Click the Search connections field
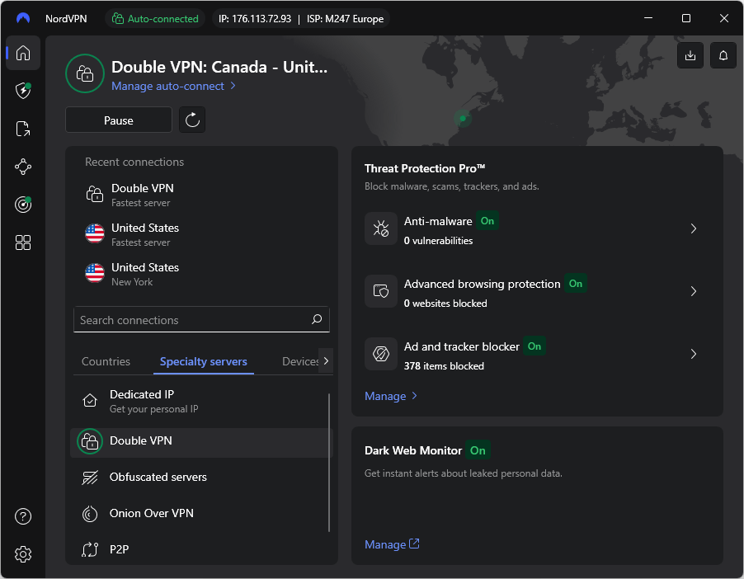 (x=201, y=319)
